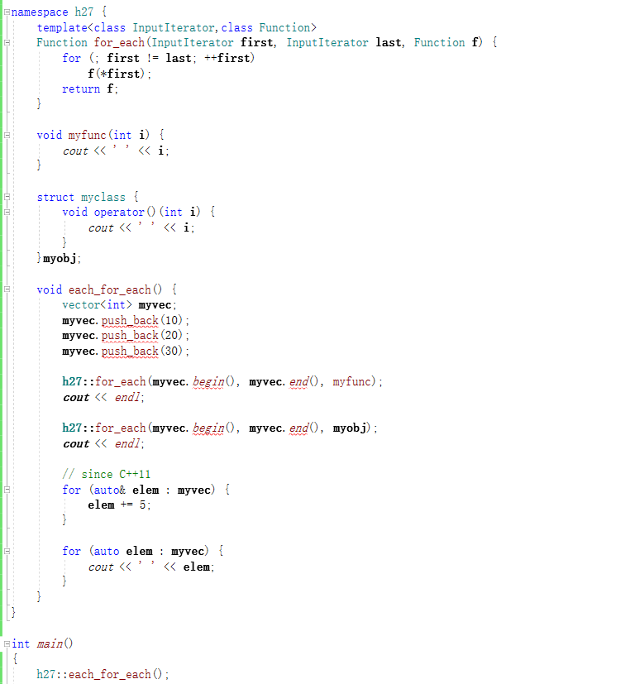This screenshot has height=684, width=630.
Task: Click the 'template<class InputIterator,class Function>' line
Action: click(x=177, y=27)
